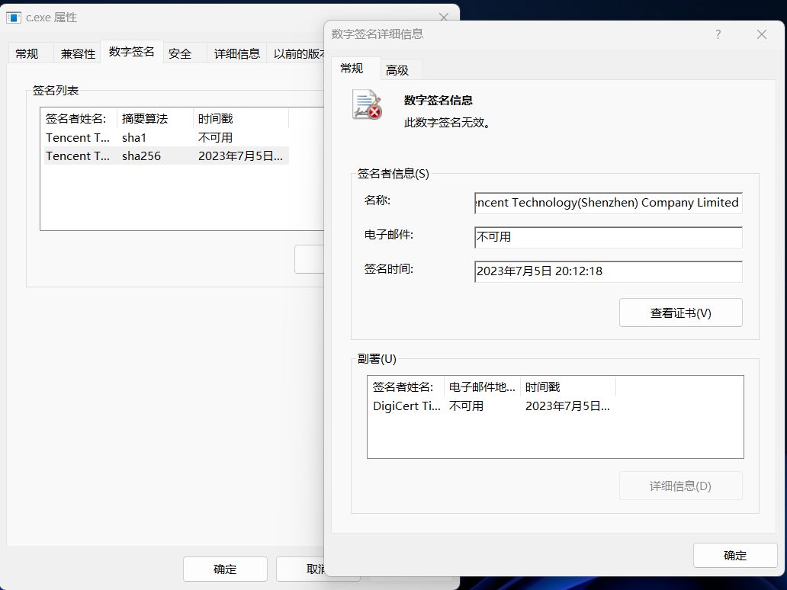The width and height of the screenshot is (787, 590).
Task: Click the sha1 cell in signature list
Action: coord(134,137)
